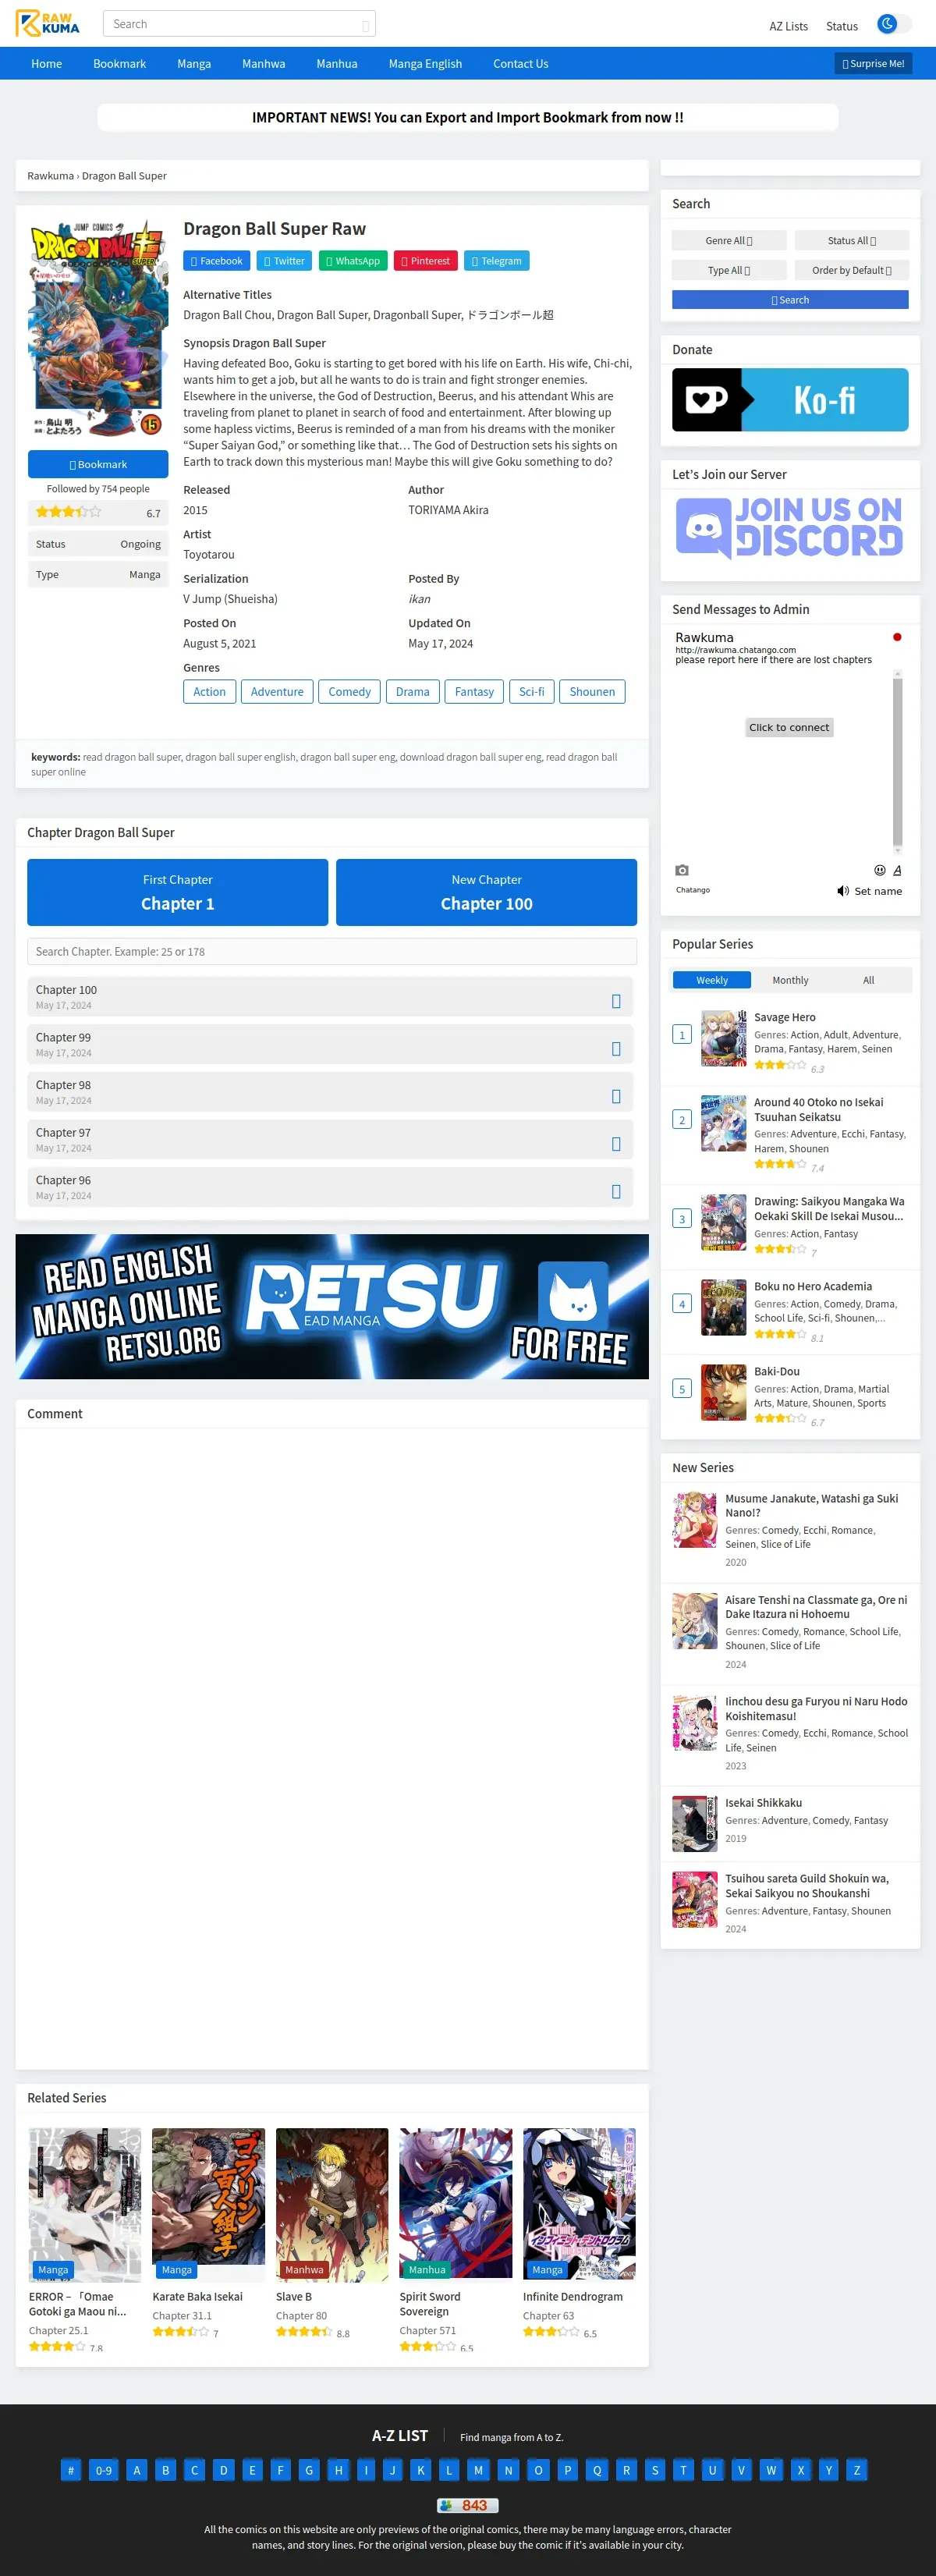This screenshot has width=936, height=2576.
Task: Select the Monthly popular tab
Action: (790, 980)
